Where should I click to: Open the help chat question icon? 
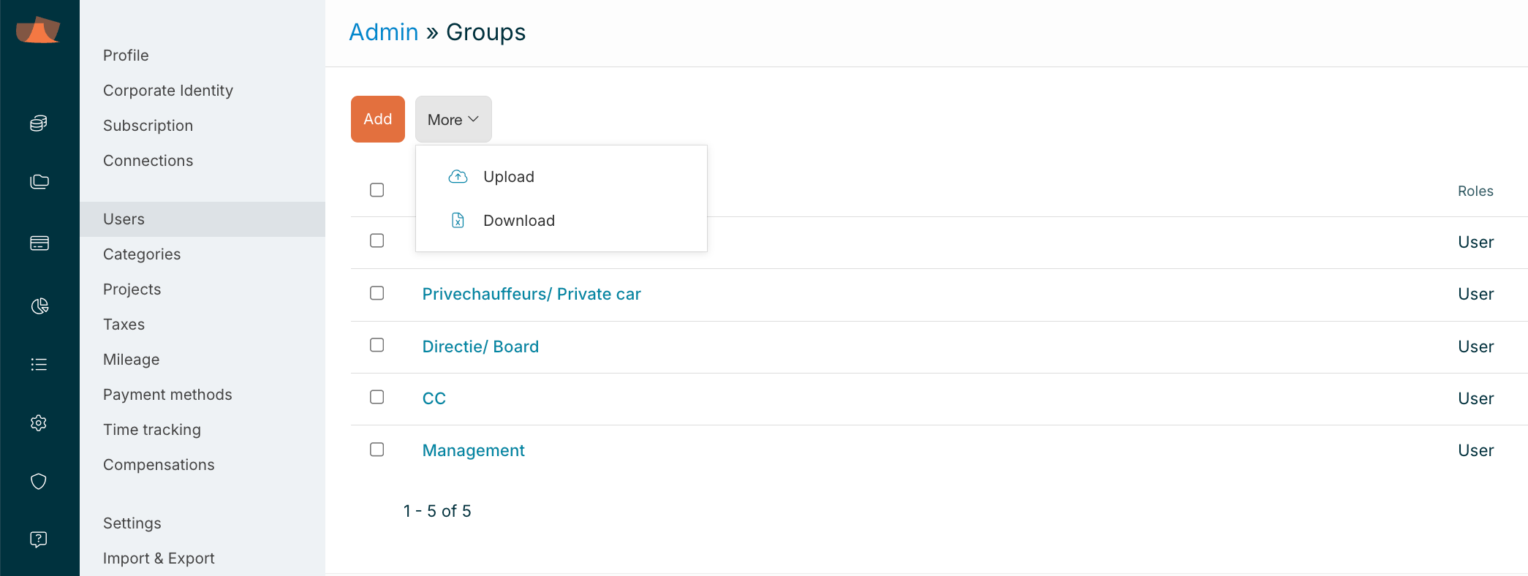39,539
